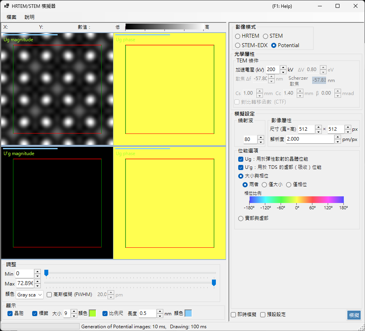
Task: Click the app icon in title bar
Action: pyautogui.click(x=7, y=6)
